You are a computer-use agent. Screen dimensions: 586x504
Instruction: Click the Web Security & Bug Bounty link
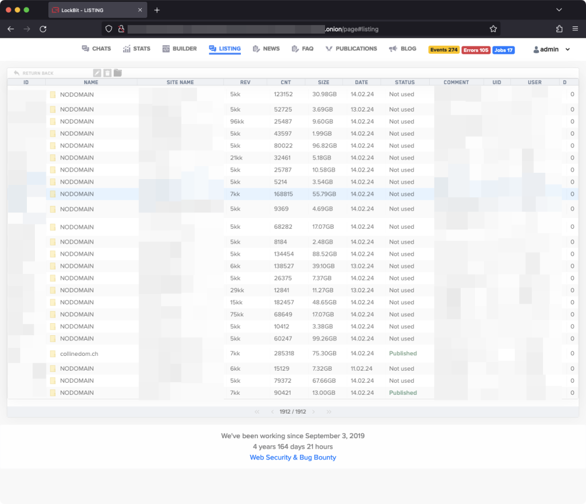[x=292, y=458]
